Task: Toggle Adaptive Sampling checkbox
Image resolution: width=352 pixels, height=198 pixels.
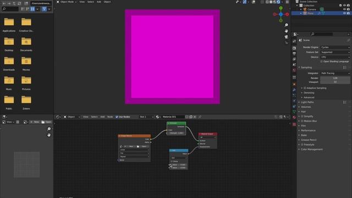Action: click(305, 88)
